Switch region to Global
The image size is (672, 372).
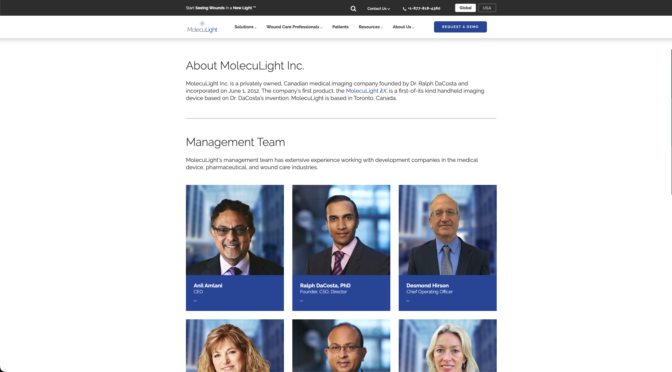pyautogui.click(x=465, y=8)
